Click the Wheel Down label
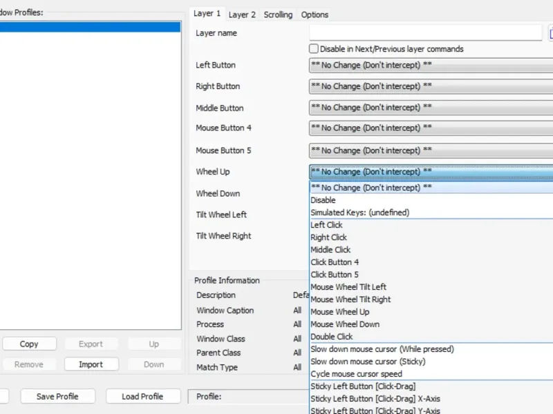 [x=218, y=194]
